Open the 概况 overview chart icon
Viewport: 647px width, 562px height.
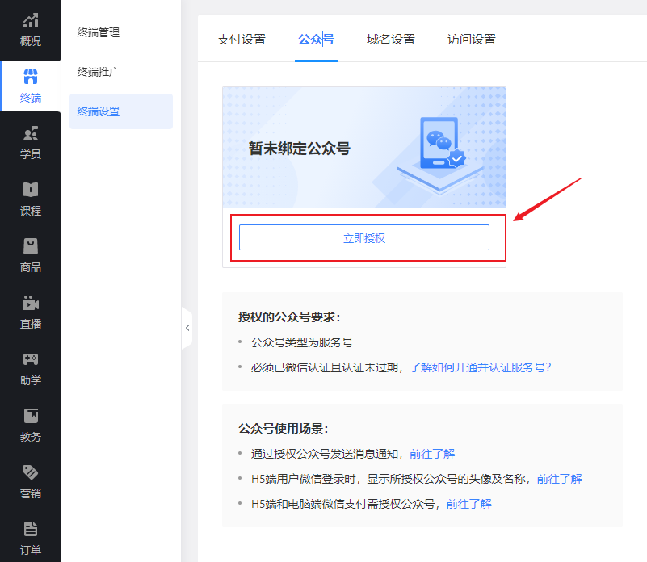(x=31, y=21)
